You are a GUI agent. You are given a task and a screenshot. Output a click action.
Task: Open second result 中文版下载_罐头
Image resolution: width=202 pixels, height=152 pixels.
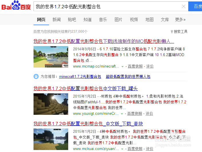(86, 88)
